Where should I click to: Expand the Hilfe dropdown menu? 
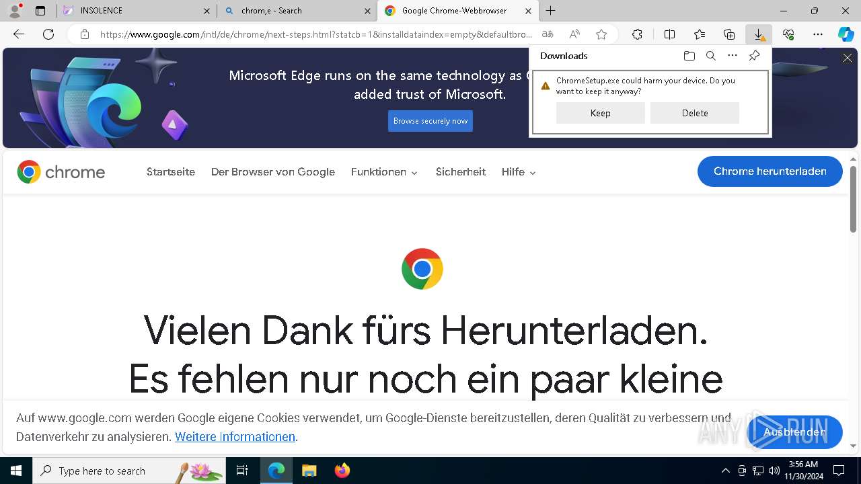pyautogui.click(x=519, y=172)
